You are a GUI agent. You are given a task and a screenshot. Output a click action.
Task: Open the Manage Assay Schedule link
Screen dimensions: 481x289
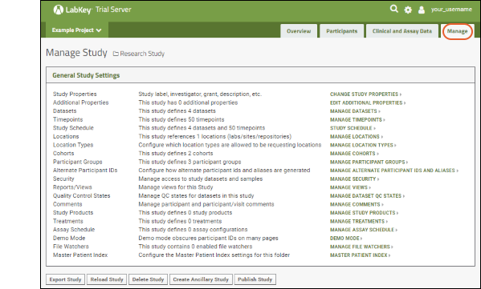[364, 230]
